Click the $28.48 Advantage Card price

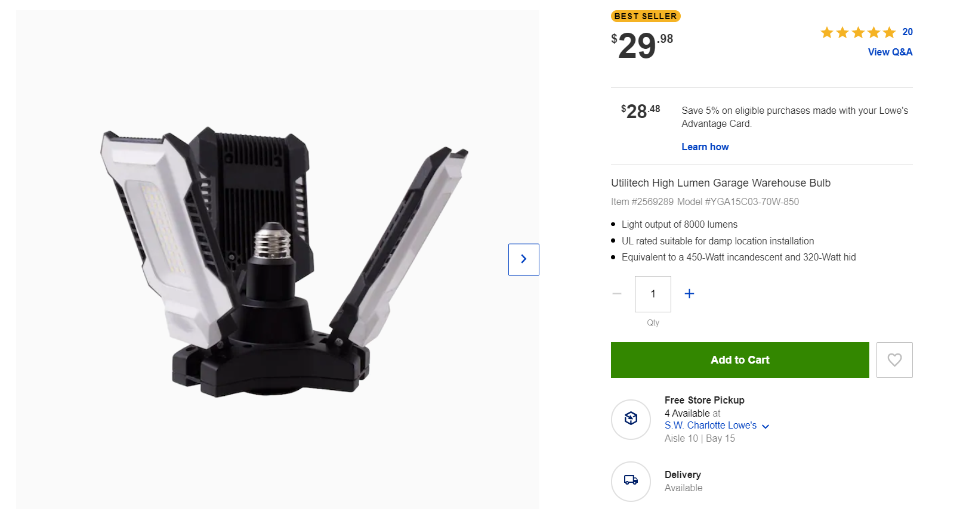pyautogui.click(x=640, y=111)
